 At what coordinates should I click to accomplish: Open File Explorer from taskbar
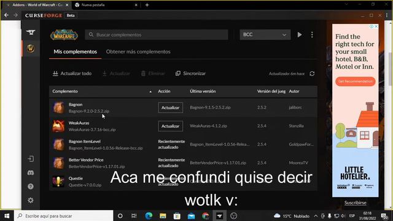coord(163,215)
